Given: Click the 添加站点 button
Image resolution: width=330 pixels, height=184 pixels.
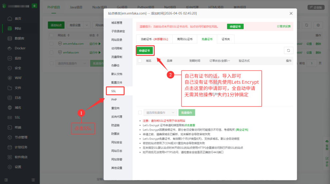Looking at the screenshot, I should point(56,25).
